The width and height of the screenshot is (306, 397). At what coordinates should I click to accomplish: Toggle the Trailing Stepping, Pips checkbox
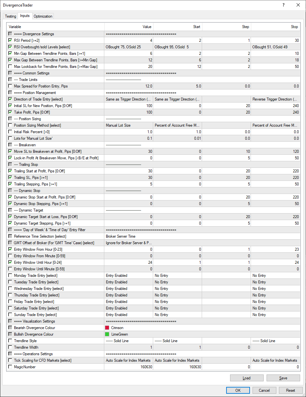pyautogui.click(x=10, y=184)
